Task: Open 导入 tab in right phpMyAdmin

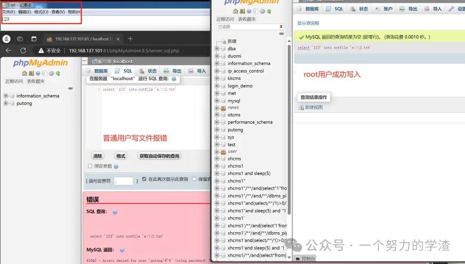Action: pyautogui.click(x=433, y=9)
